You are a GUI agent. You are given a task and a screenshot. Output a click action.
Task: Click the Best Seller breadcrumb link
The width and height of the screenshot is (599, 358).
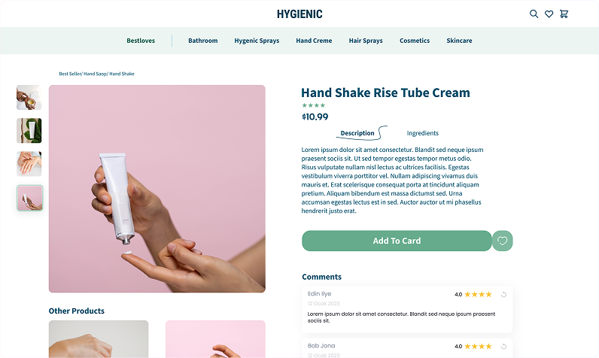(x=70, y=74)
